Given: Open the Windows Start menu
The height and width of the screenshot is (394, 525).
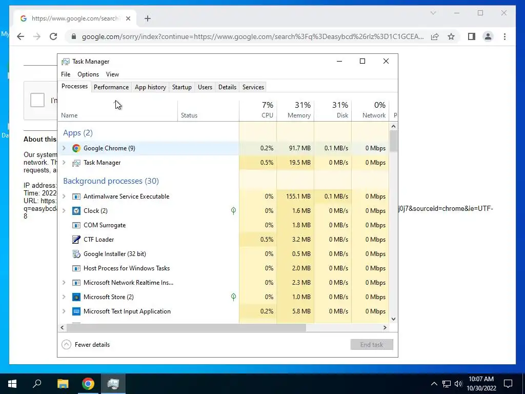Looking at the screenshot, I should coord(12,384).
